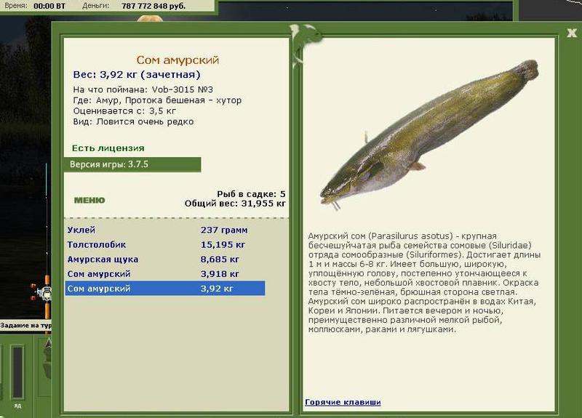Viewport: 582px width, 418px height.
Task: Click the Общий вес: 31,955 кг text
Action: coord(235,204)
